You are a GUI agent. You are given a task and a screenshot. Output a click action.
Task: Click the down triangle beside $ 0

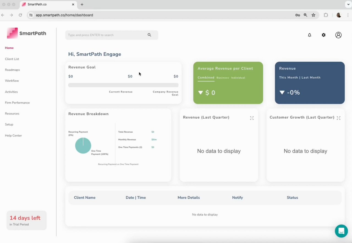pyautogui.click(x=200, y=93)
